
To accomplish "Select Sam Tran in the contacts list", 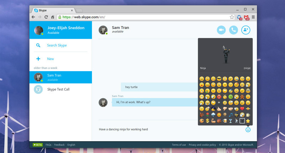I will (61, 77).
